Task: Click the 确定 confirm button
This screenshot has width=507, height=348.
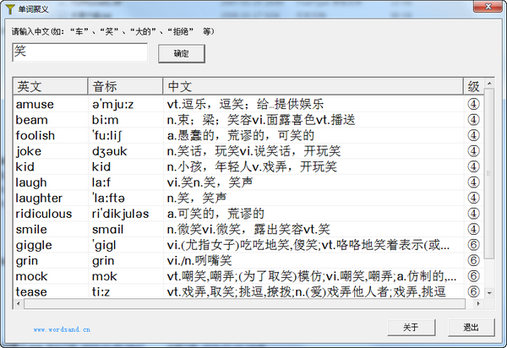Action: point(182,54)
